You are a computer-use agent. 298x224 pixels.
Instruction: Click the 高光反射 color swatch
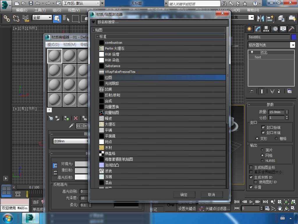[x=81, y=177]
